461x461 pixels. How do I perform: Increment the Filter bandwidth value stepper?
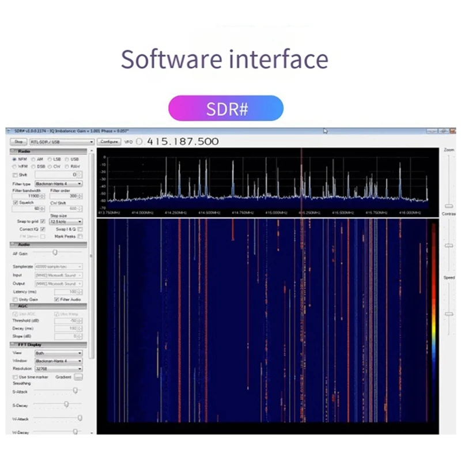pos(42,195)
